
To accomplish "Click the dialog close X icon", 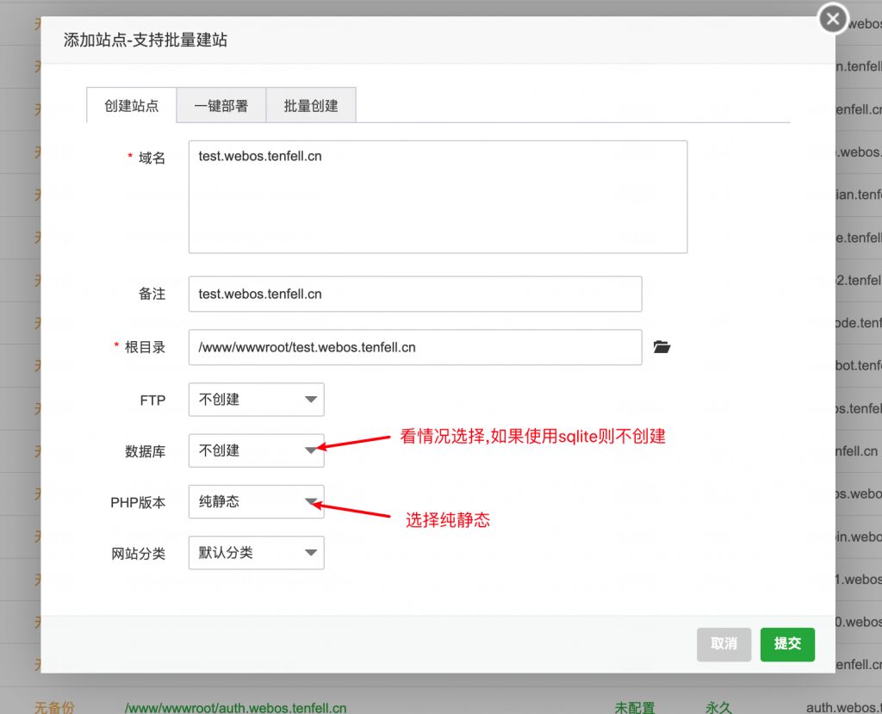I will point(832,18).
